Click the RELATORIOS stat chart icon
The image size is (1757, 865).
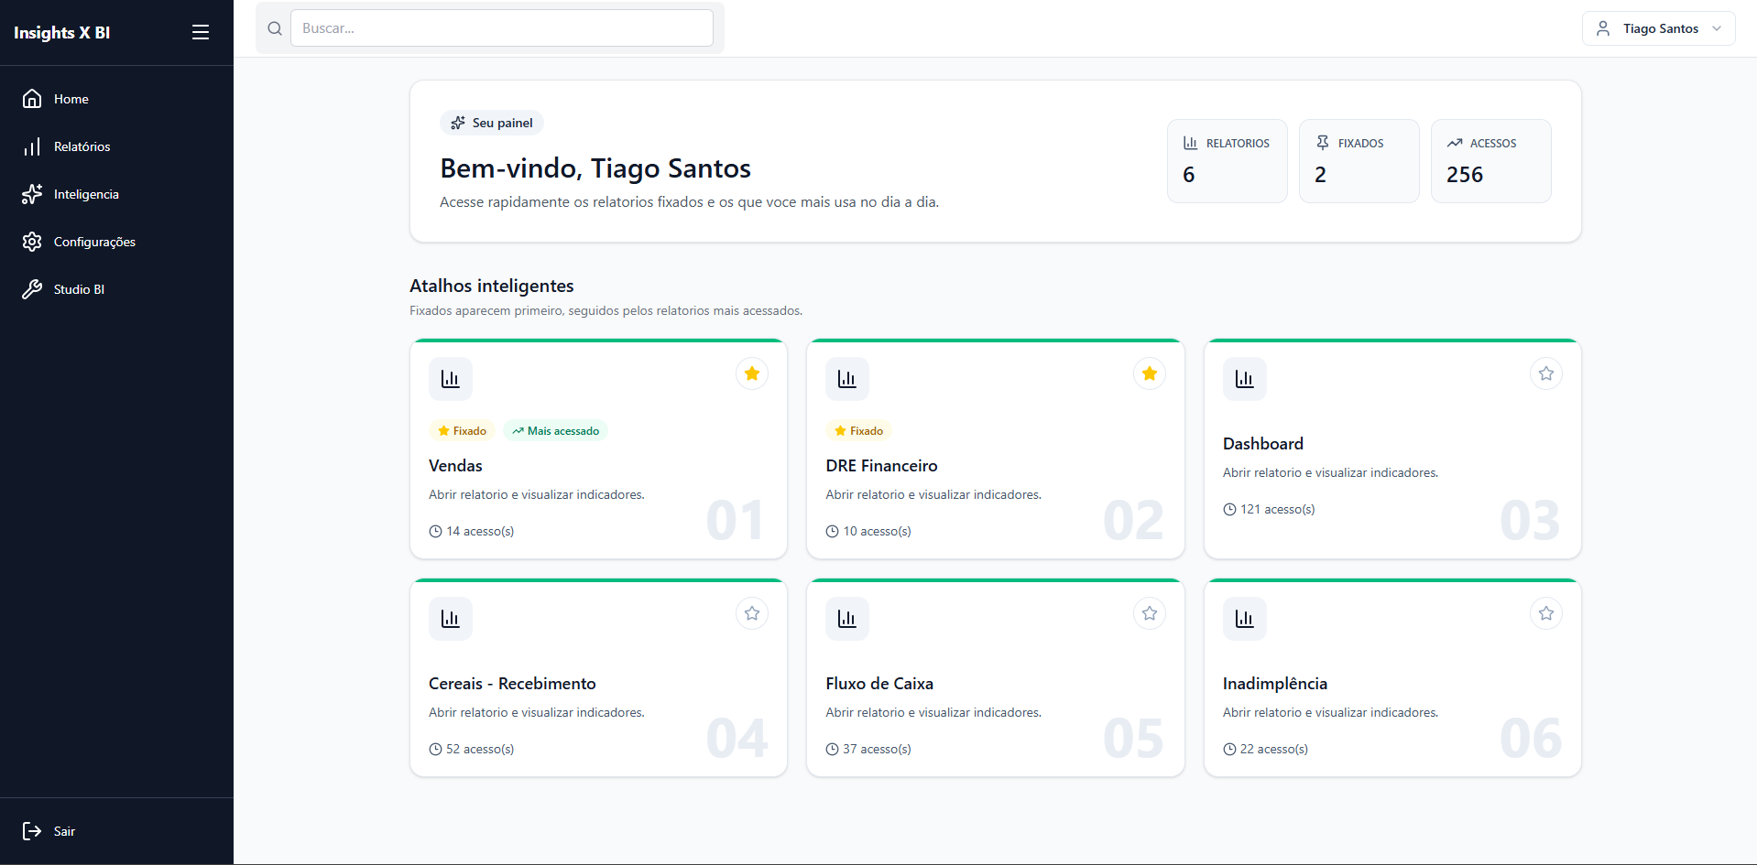pos(1190,143)
